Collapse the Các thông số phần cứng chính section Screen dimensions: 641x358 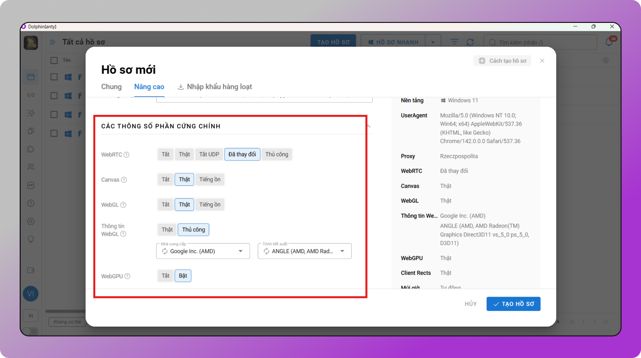pyautogui.click(x=369, y=126)
